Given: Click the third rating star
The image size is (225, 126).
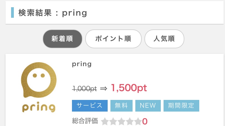Looking at the screenshot, I should coord(121,121).
